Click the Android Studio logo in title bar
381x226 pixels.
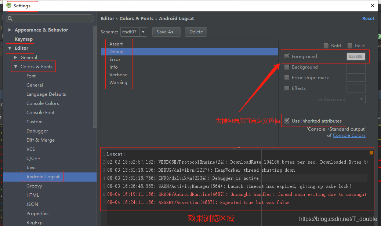pos(9,6)
